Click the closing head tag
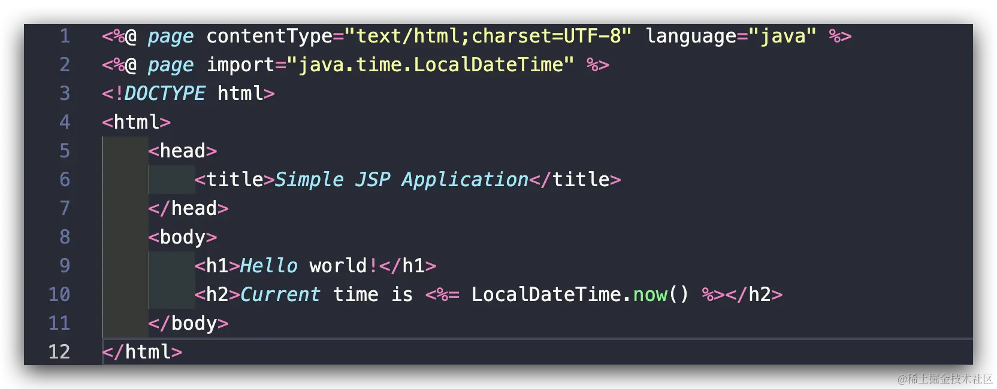This screenshot has height=389, width=997. point(188,208)
